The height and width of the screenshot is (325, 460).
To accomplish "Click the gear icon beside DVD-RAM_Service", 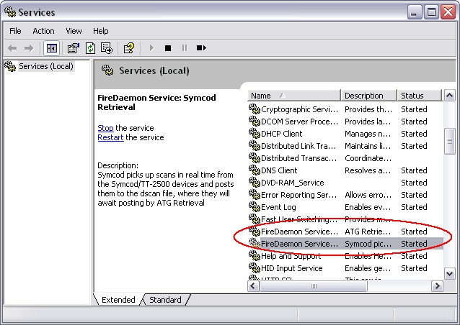I will pyautogui.click(x=255, y=182).
